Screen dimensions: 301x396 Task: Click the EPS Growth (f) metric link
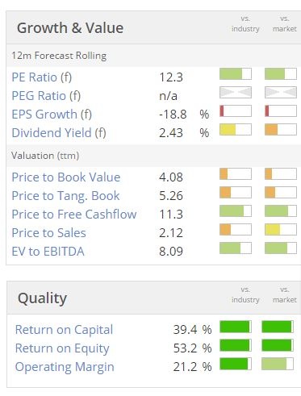(x=52, y=115)
